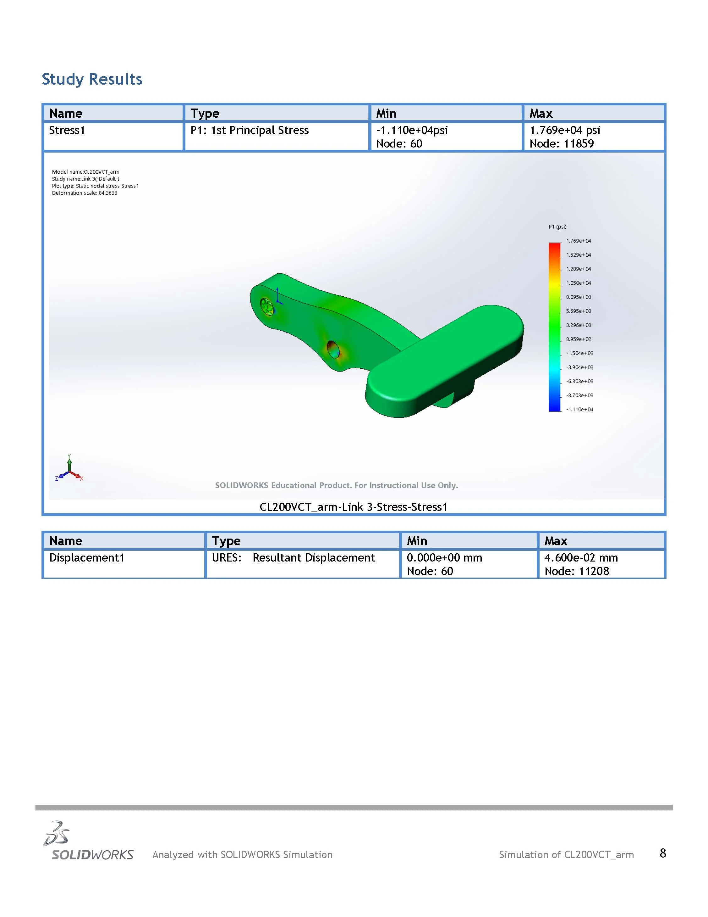Click the min stress value -1.110e+04psi
The image size is (708, 917).
coord(412,131)
